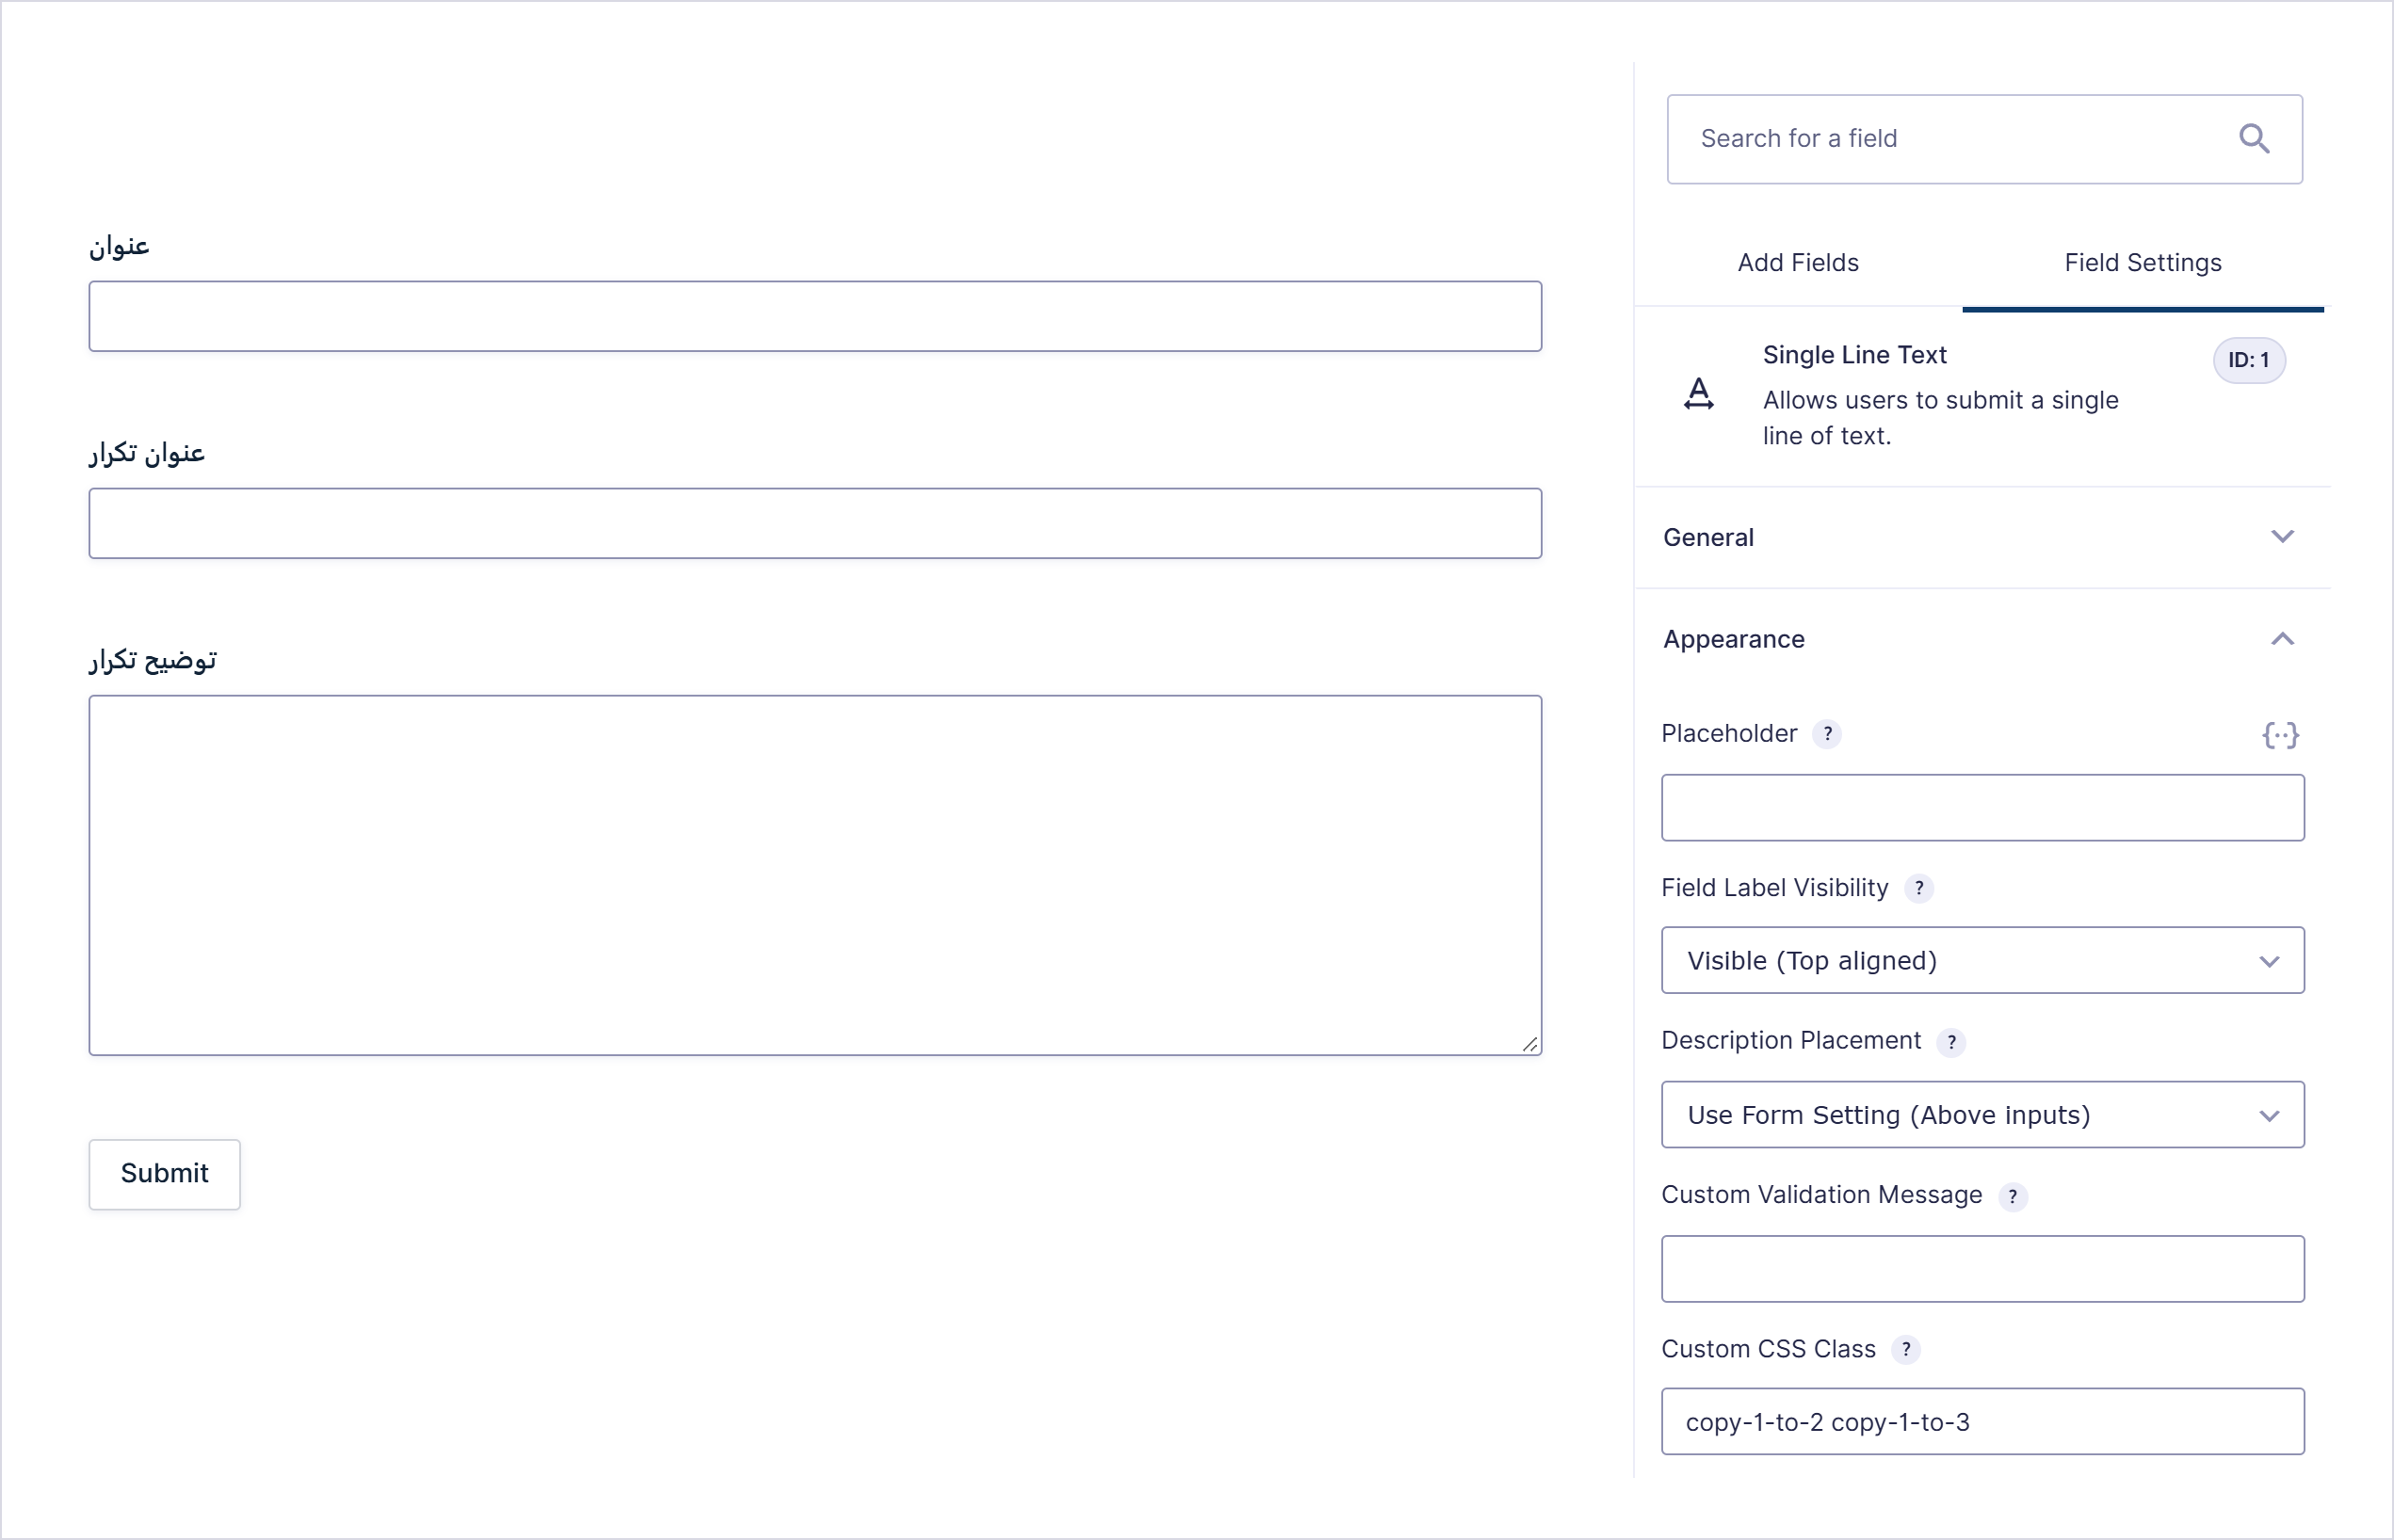Open merge tags icon beside Placeholder
2394x1540 pixels.
(x=2280, y=735)
